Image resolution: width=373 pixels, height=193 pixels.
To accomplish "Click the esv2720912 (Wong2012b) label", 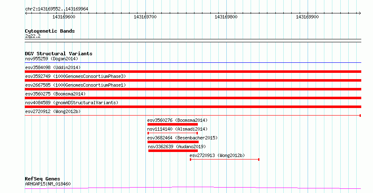I will pyautogui.click(x=53, y=111).
